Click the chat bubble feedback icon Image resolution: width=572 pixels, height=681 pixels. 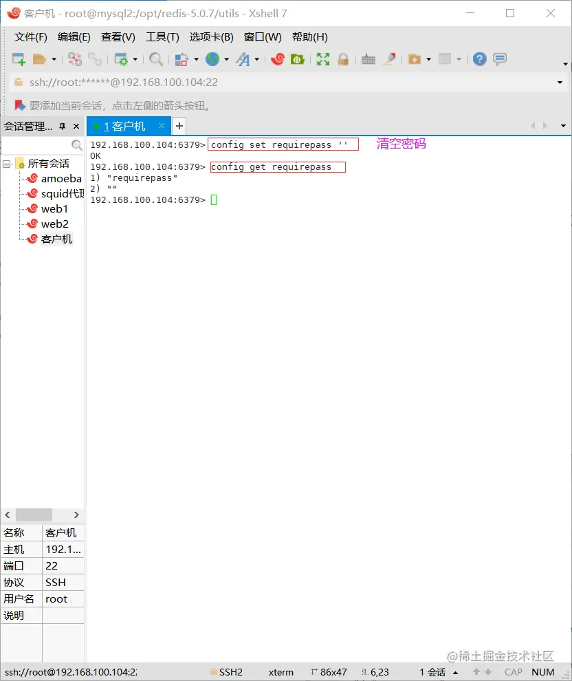click(x=500, y=59)
